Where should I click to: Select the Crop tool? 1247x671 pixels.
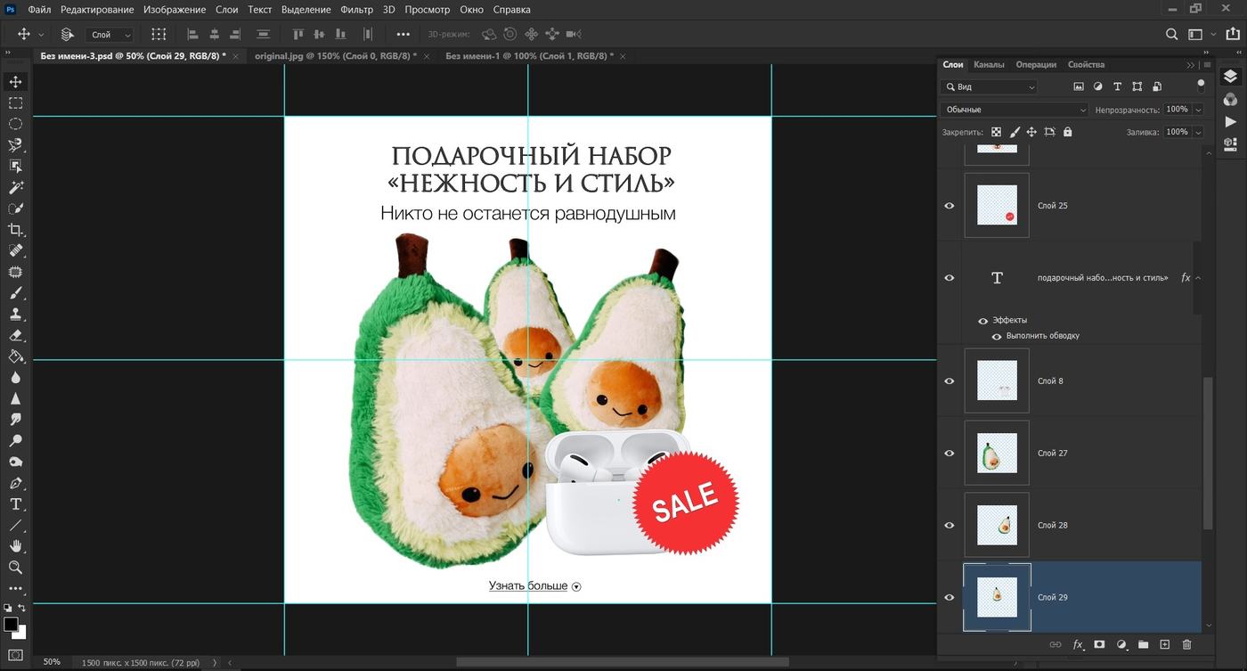pyautogui.click(x=15, y=230)
